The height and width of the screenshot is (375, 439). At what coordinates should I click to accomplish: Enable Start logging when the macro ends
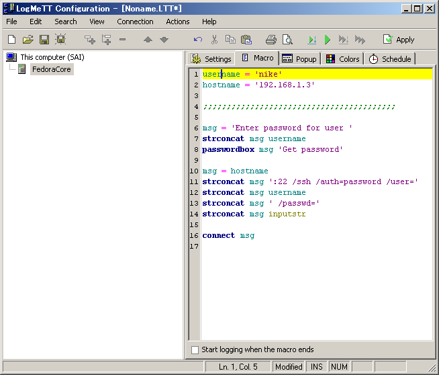(195, 349)
